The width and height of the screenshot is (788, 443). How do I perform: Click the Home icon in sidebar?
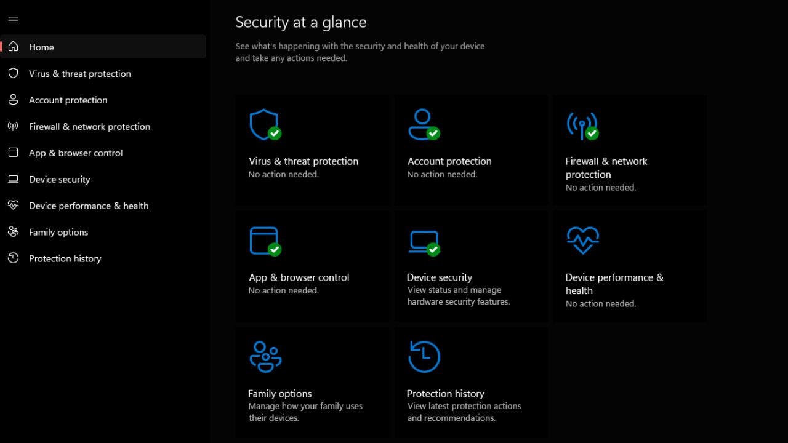click(13, 47)
